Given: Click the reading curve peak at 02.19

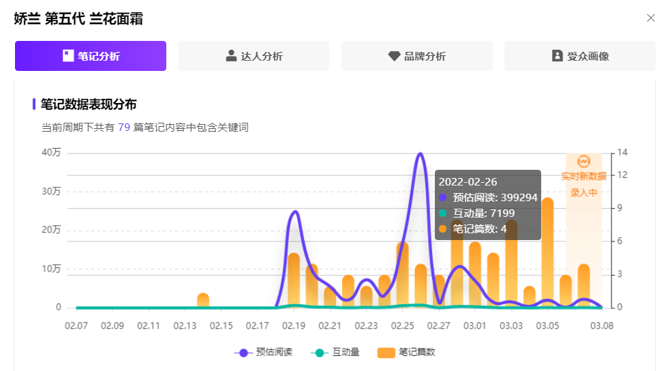Looking at the screenshot, I should 294,211.
